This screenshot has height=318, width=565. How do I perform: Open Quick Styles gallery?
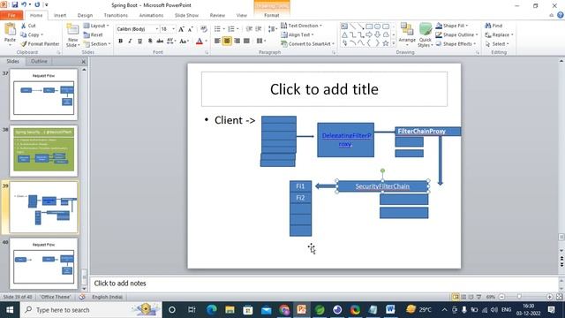click(426, 35)
